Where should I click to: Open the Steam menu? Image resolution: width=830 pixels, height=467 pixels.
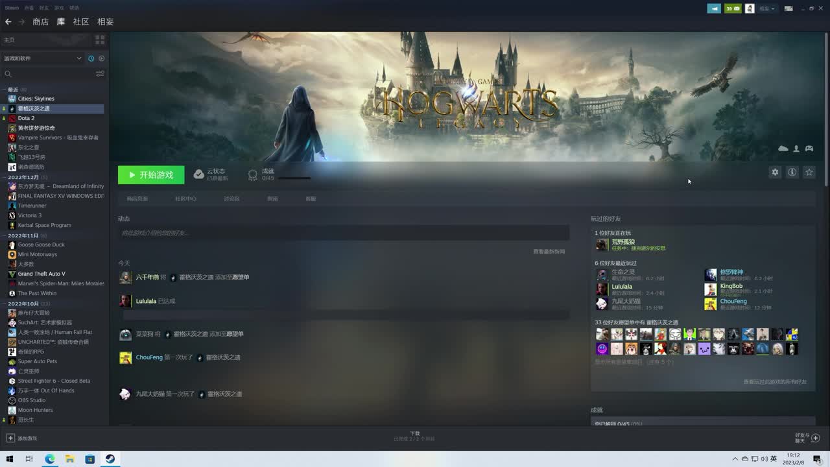tap(12, 8)
